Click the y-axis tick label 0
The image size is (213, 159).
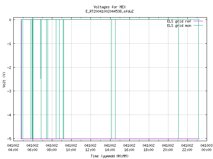point(10,20)
